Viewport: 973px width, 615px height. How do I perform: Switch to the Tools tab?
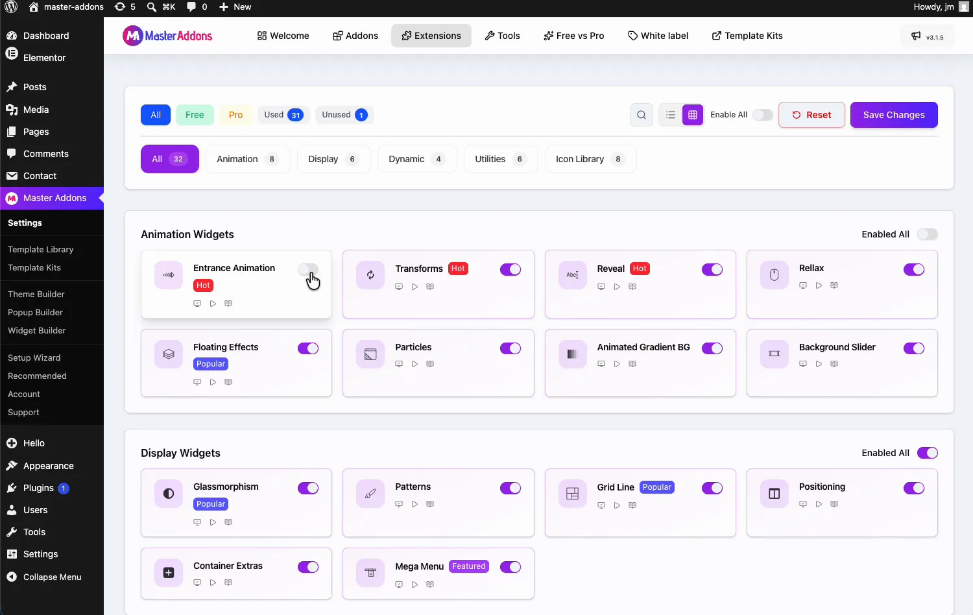click(x=502, y=36)
